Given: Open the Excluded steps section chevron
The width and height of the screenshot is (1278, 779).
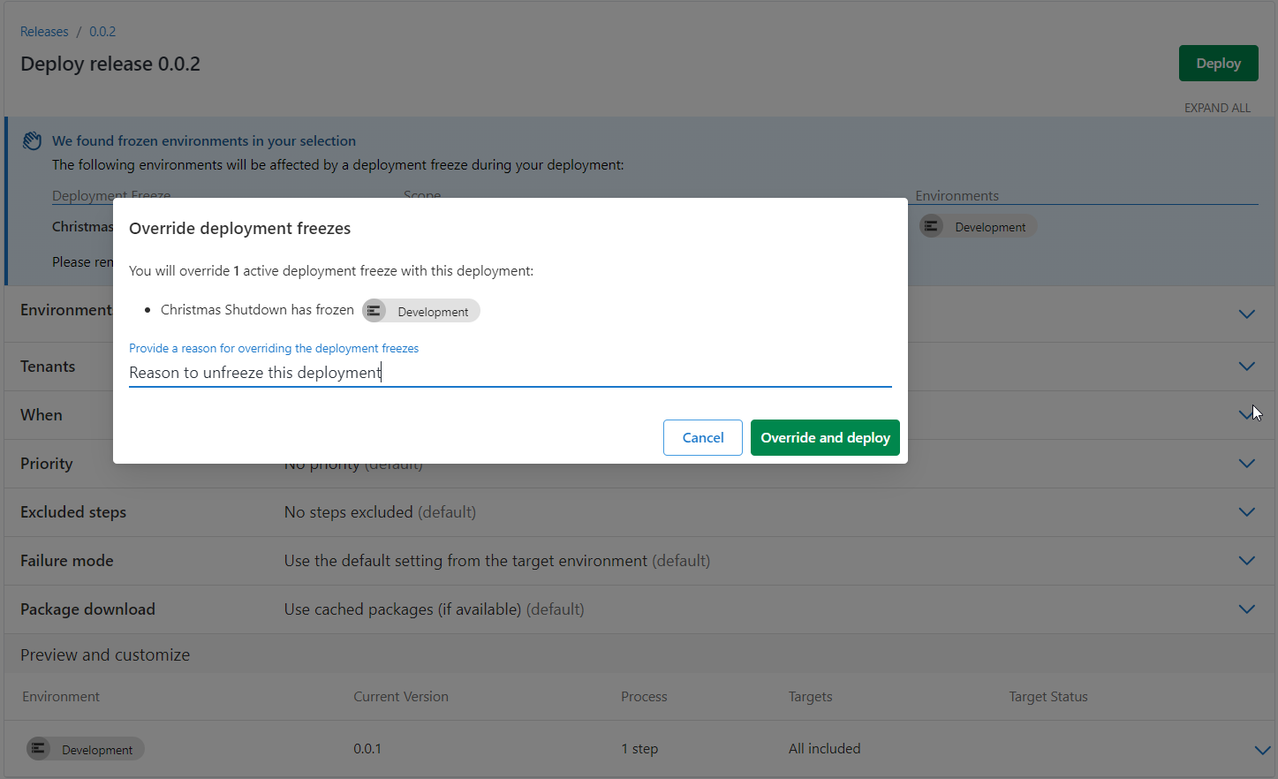Looking at the screenshot, I should pyautogui.click(x=1246, y=511).
